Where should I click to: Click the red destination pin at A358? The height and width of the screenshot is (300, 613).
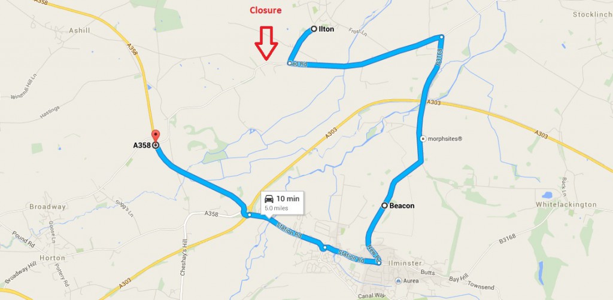156,136
